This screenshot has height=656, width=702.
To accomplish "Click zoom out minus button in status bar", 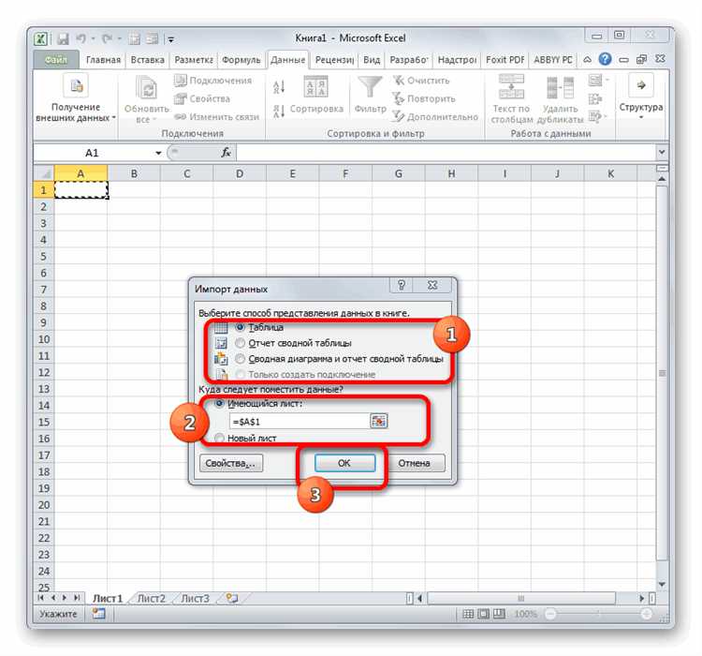I will coord(550,614).
